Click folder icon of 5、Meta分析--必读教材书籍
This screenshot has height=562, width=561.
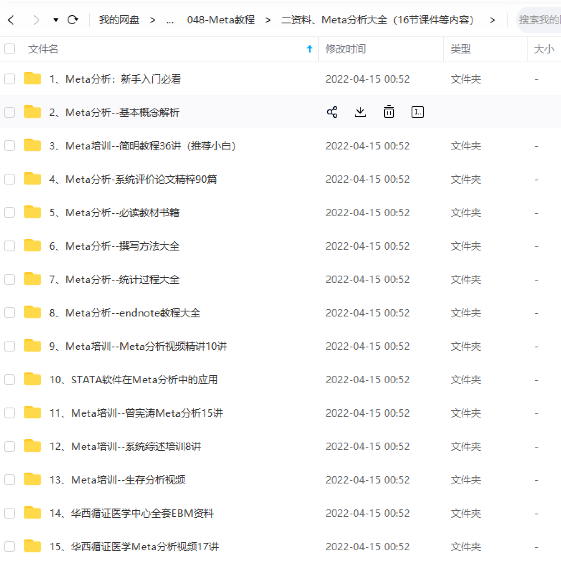click(33, 212)
